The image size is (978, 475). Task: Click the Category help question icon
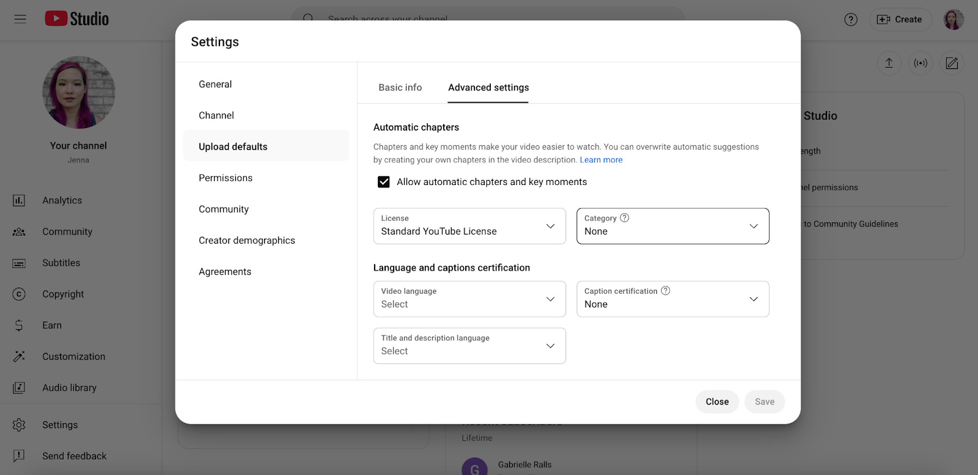[x=625, y=218]
